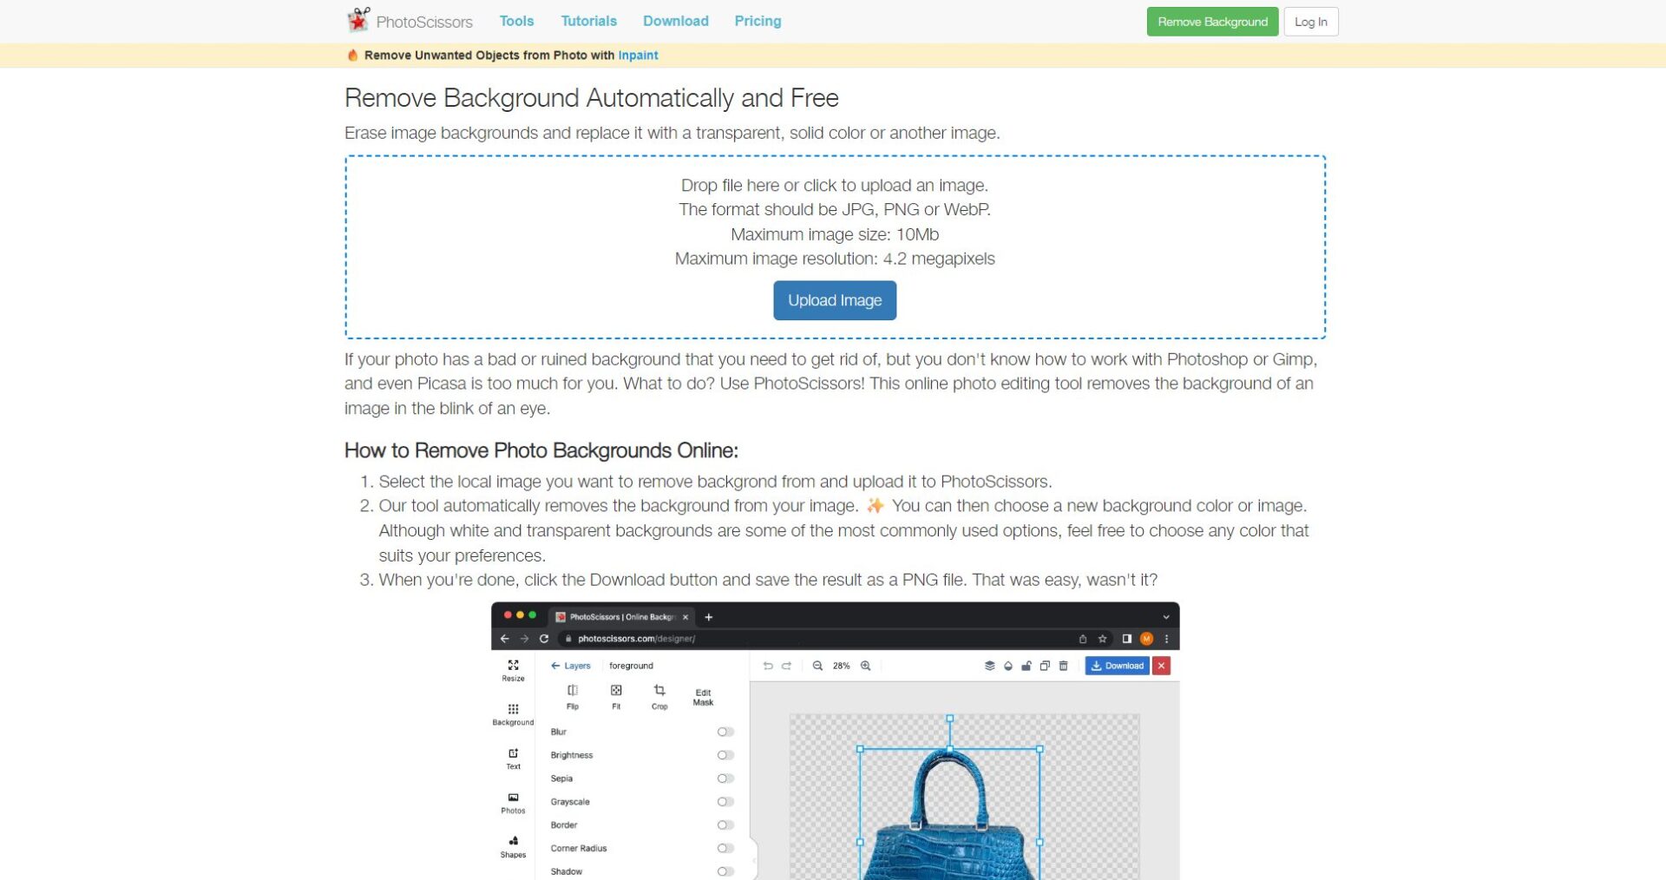Screen dimensions: 1666x880
Task: Go to the Pricing page
Action: point(758,21)
